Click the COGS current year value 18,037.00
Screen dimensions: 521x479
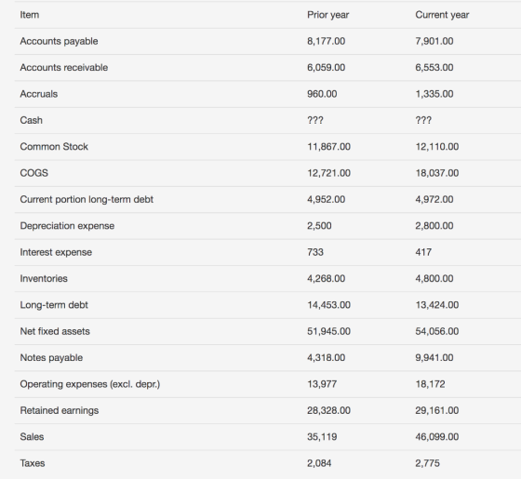pyautogui.click(x=437, y=173)
